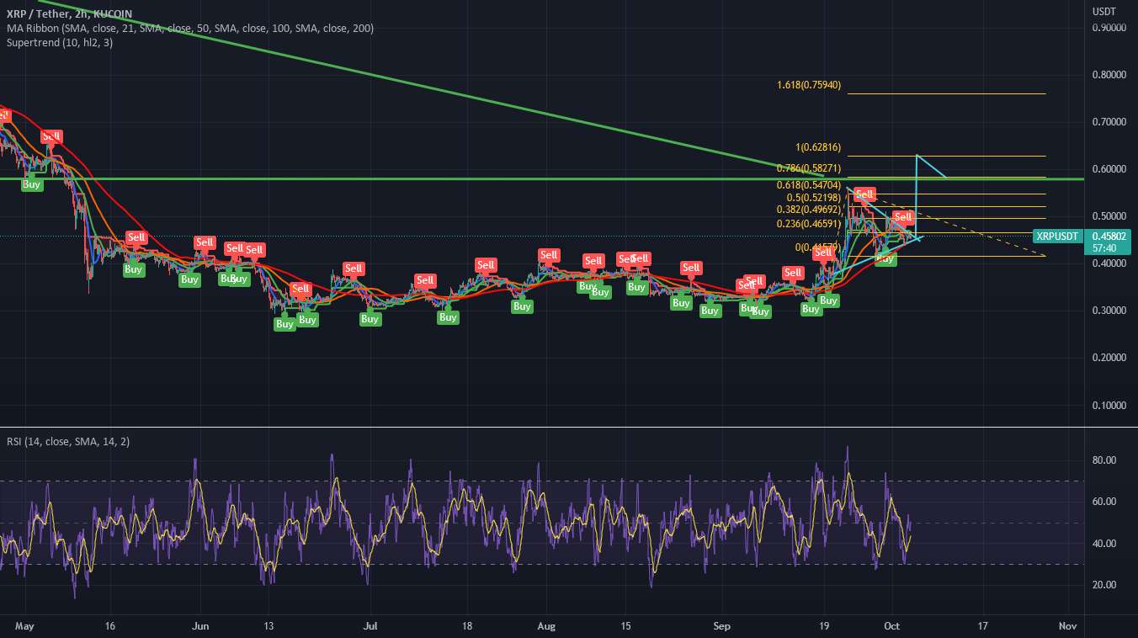Select the cyan projected price spike drawing

click(x=917, y=195)
